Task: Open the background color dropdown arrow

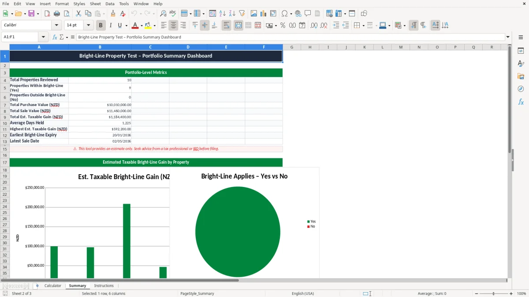Action: [154, 26]
